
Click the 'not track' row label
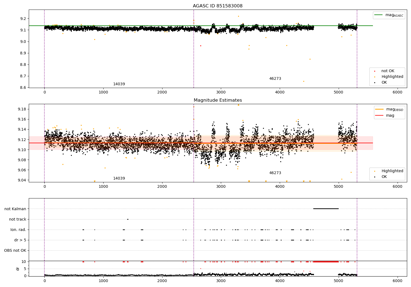click(x=18, y=219)
